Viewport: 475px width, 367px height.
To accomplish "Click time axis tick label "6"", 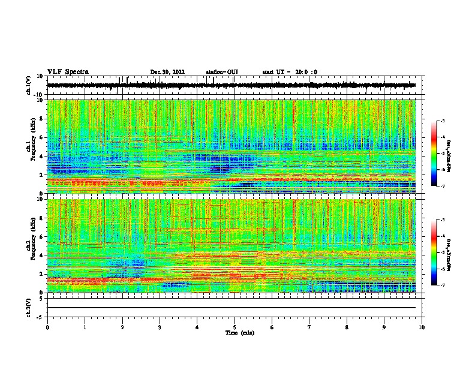I will (x=272, y=327).
